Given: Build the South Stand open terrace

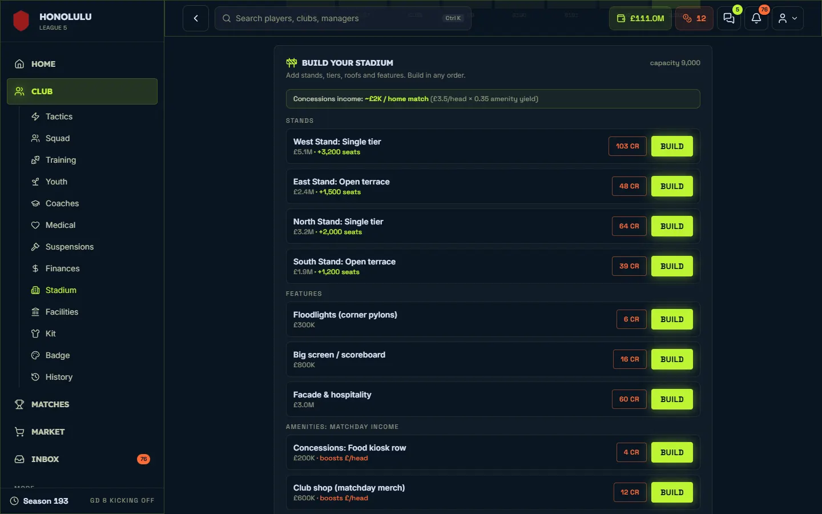Looking at the screenshot, I should click(x=672, y=266).
